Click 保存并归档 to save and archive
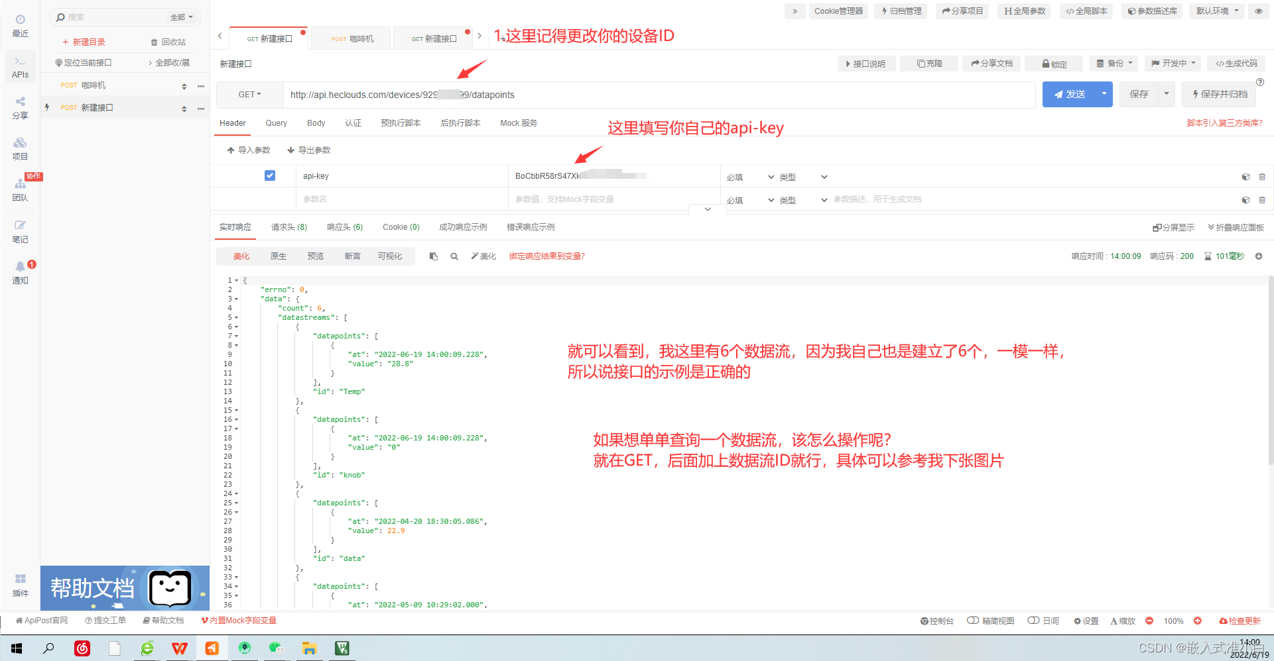 (1218, 94)
